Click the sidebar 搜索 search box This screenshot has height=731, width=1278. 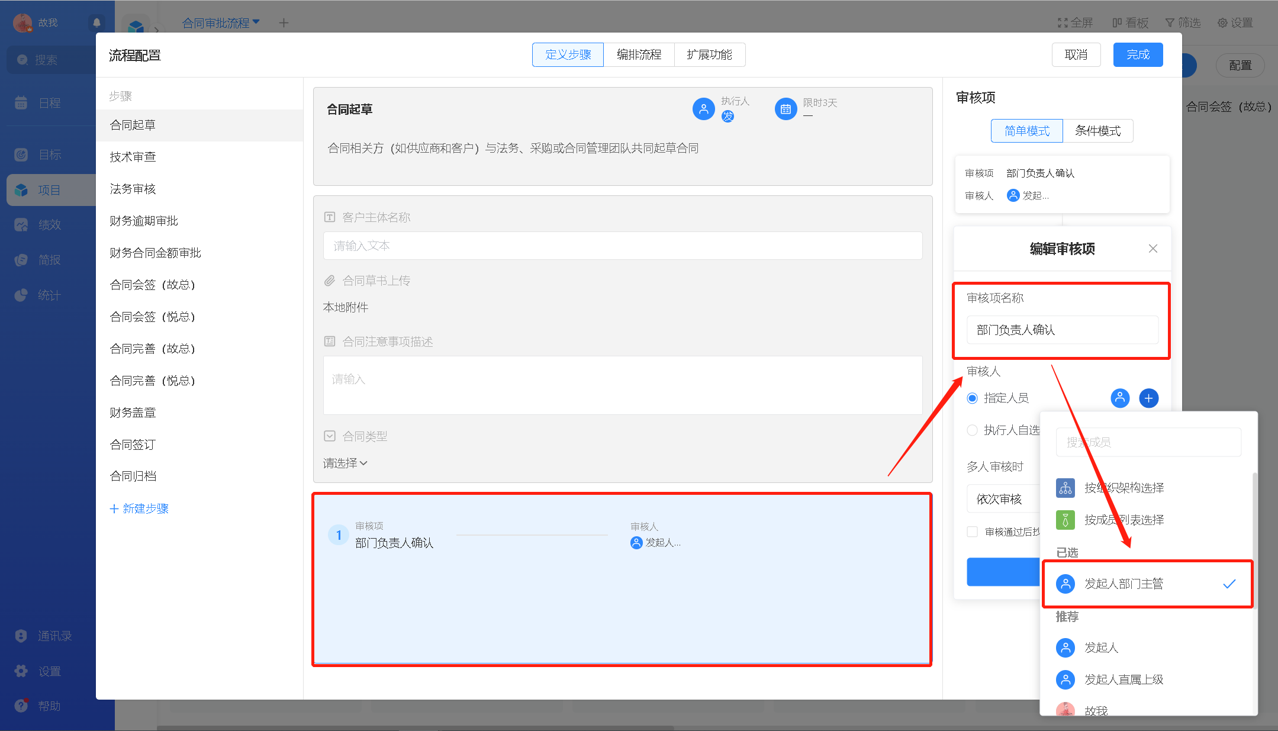(x=51, y=60)
